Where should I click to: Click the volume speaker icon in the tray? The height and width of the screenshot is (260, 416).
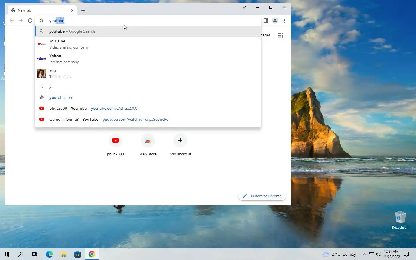pyautogui.click(x=378, y=254)
